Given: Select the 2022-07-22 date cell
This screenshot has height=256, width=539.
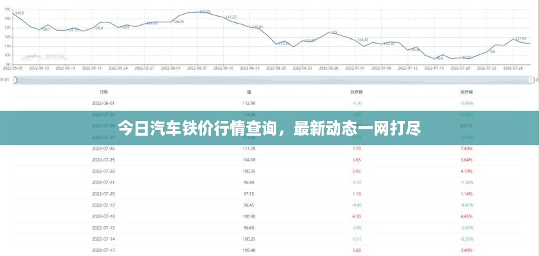Looking at the screenshot, I should tap(103, 171).
